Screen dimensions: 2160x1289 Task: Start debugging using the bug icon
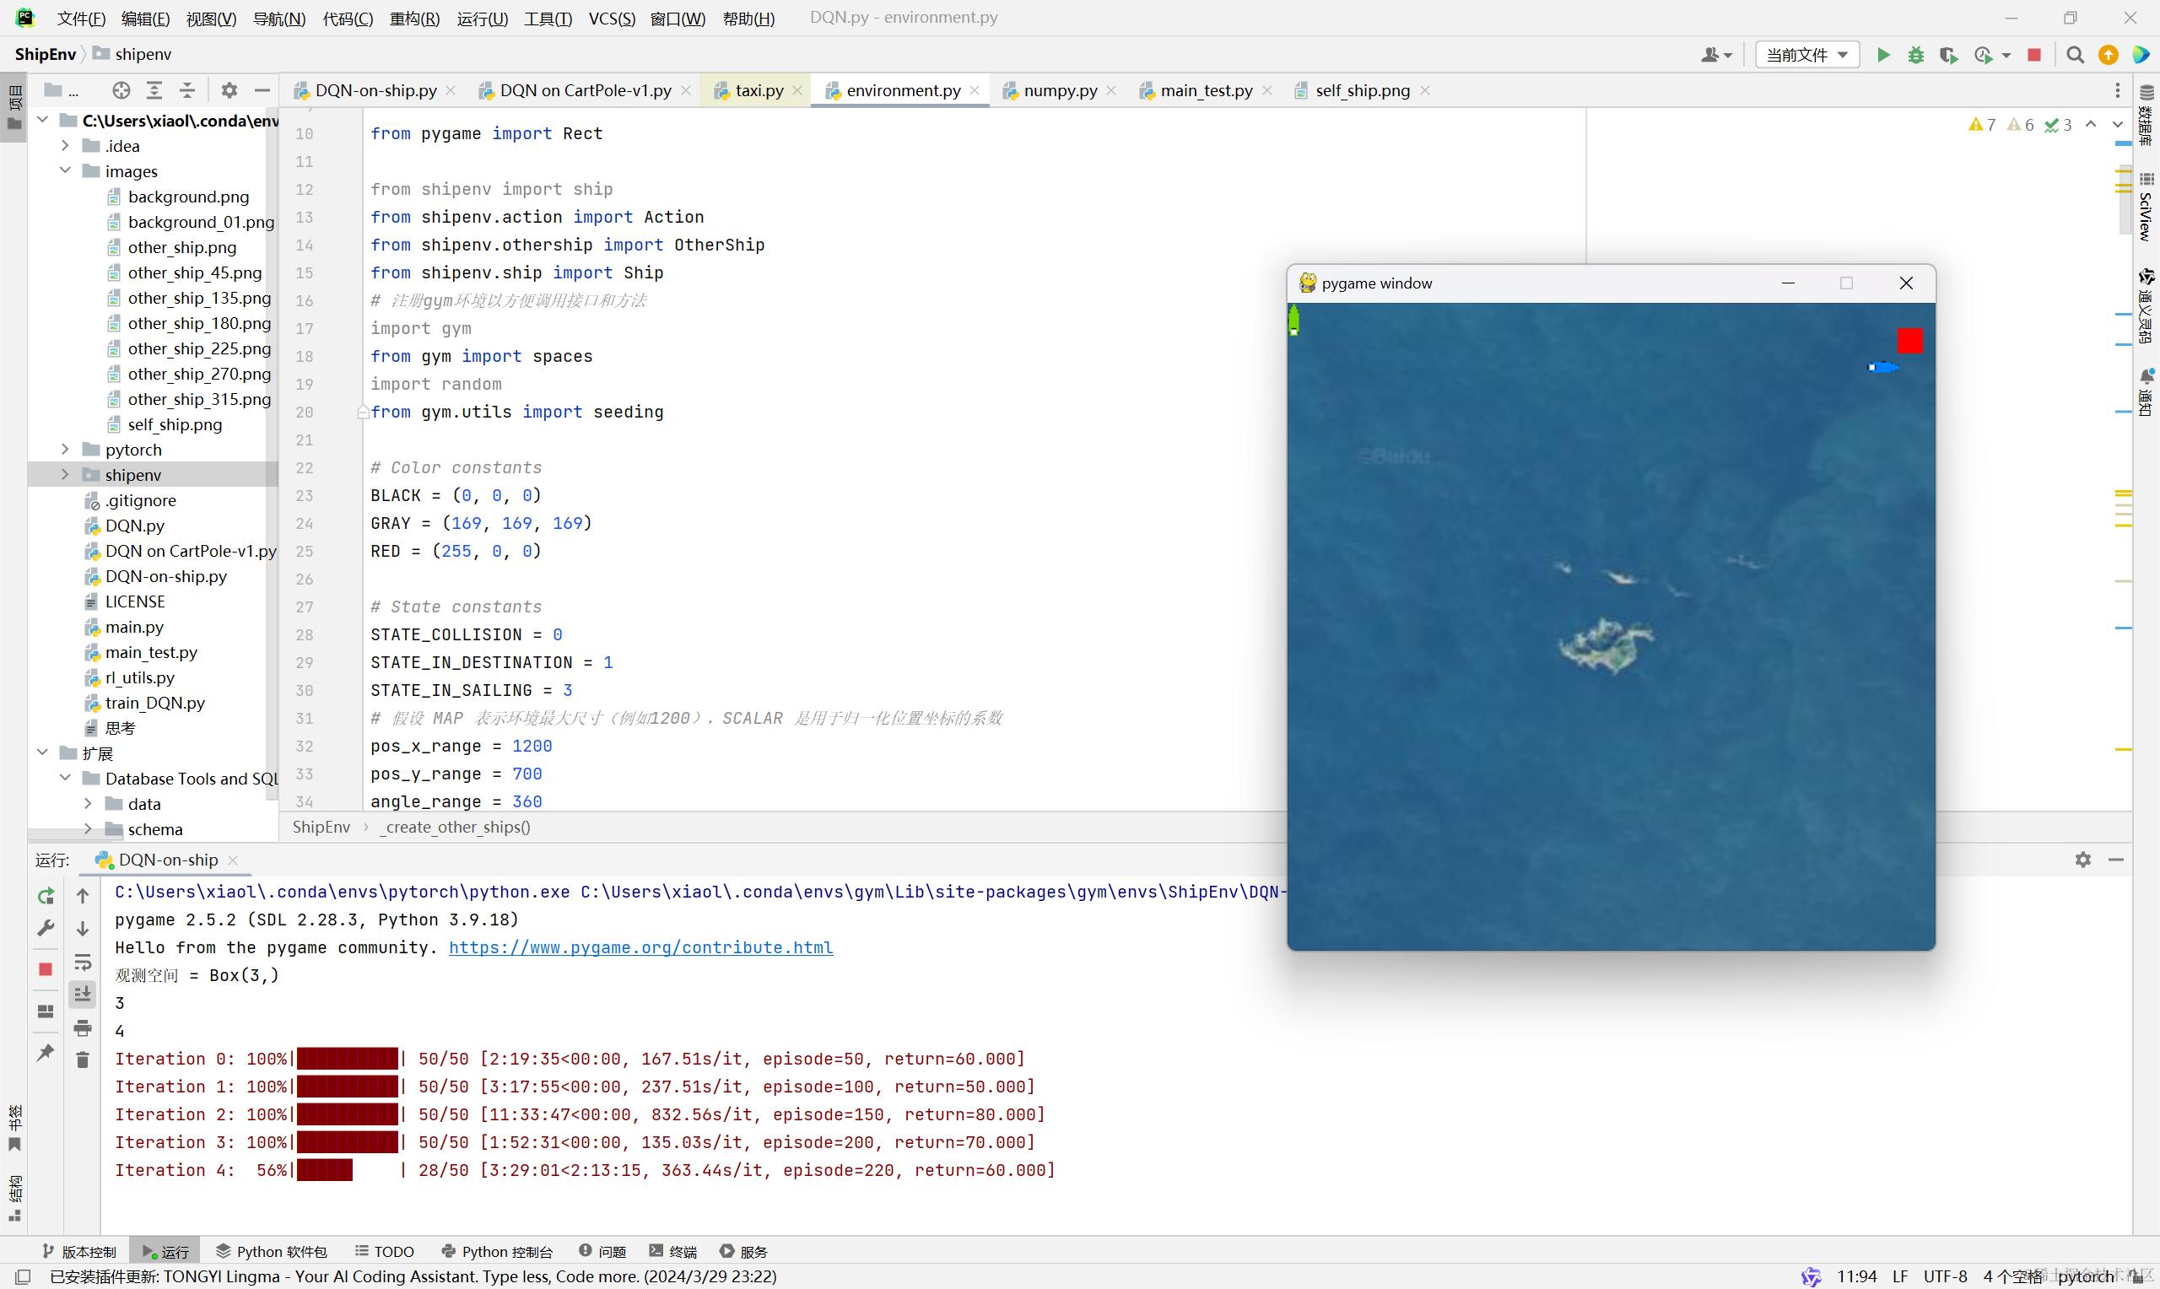pyautogui.click(x=1916, y=54)
